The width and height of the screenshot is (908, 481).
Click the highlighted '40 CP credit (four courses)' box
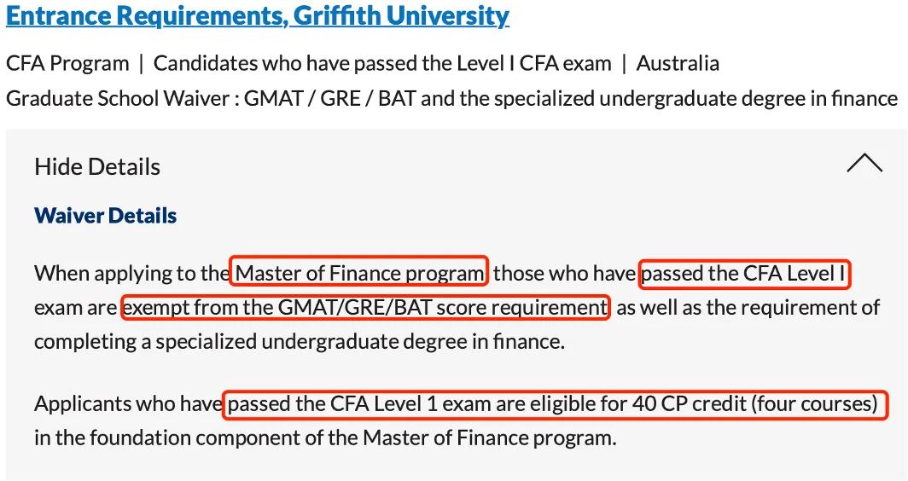556,404
